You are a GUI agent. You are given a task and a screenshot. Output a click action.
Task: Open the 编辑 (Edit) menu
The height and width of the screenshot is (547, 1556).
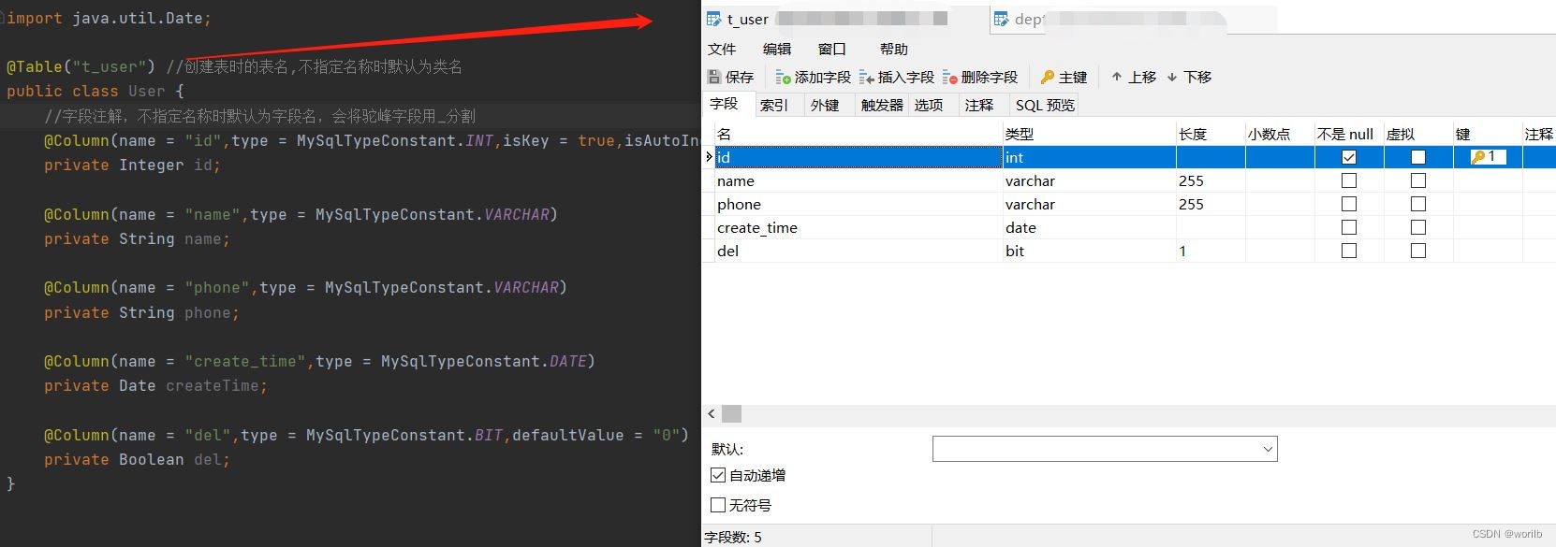point(777,49)
